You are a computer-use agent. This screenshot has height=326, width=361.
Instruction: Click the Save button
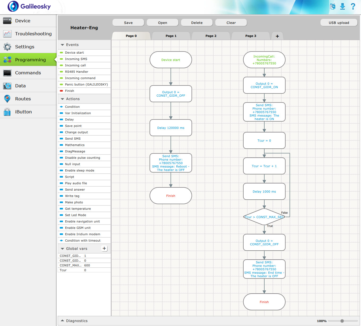(x=128, y=23)
